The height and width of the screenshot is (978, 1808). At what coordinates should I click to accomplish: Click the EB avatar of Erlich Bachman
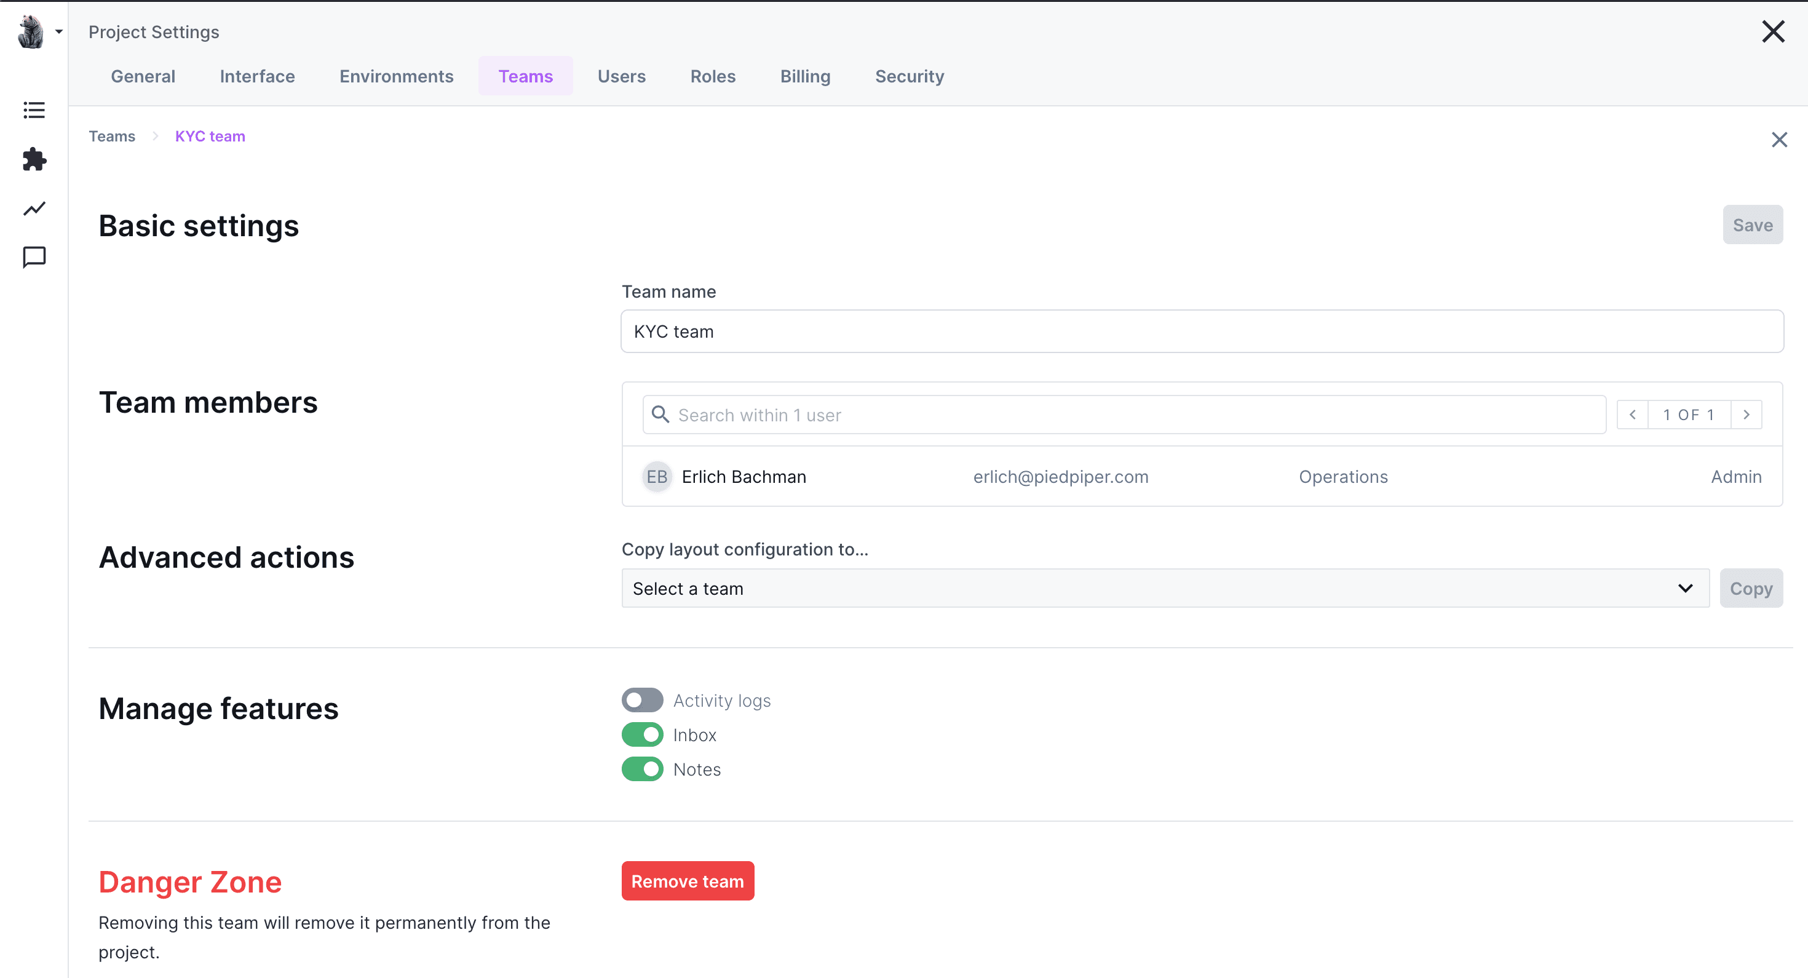[x=657, y=477]
